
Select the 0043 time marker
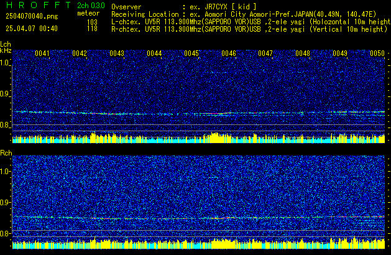click(117, 53)
